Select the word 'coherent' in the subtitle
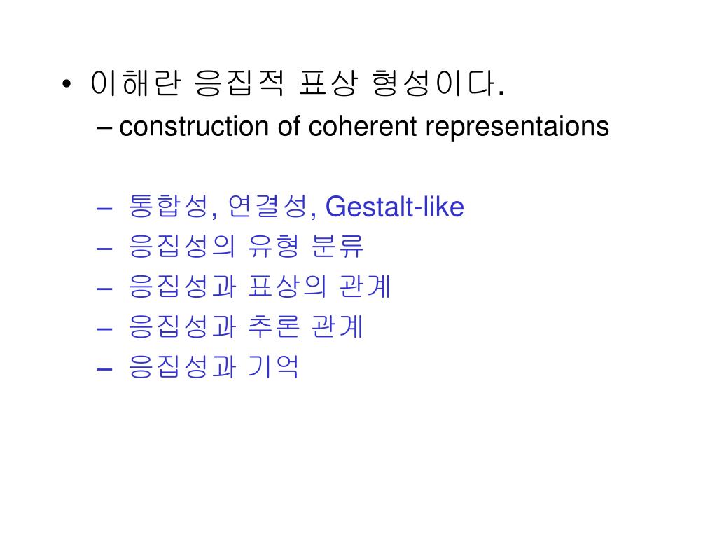This screenshot has height=538, width=717. click(363, 127)
